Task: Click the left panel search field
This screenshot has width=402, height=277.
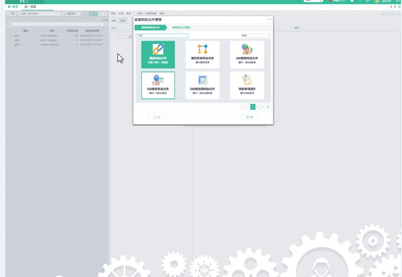Action: click(55, 24)
